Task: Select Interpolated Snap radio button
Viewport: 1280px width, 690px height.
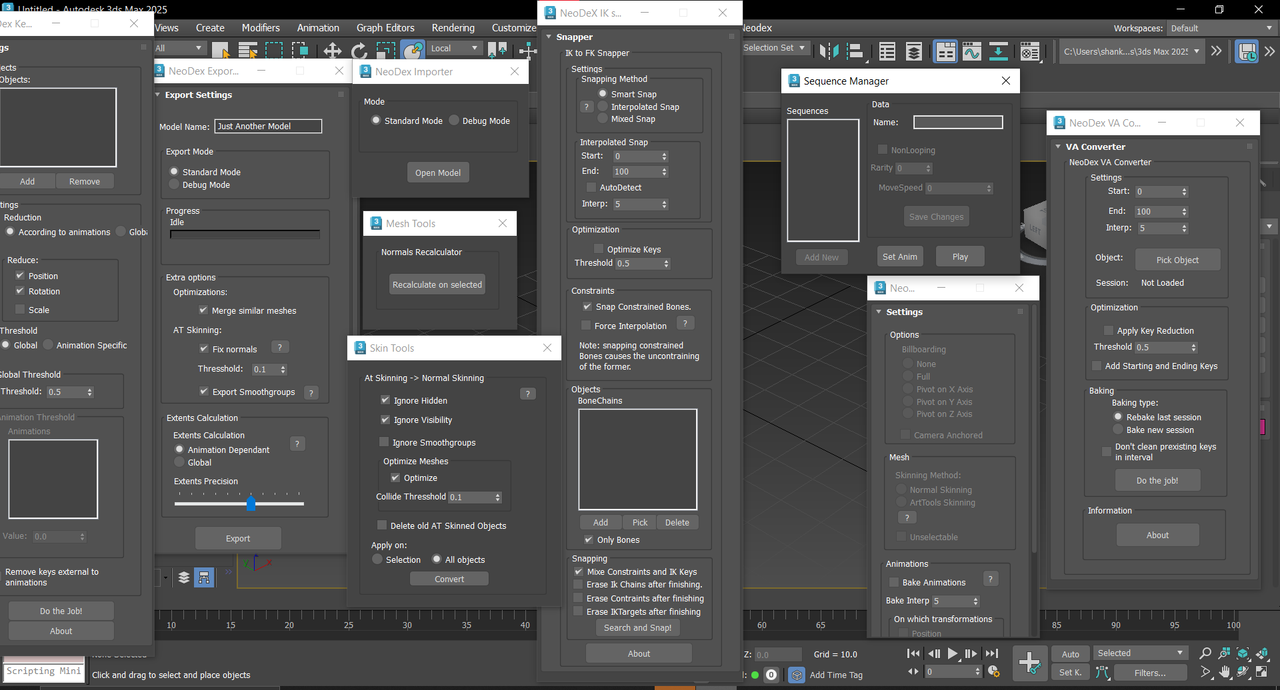Action: [603, 107]
